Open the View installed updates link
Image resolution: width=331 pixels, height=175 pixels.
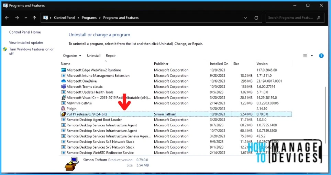point(26,42)
